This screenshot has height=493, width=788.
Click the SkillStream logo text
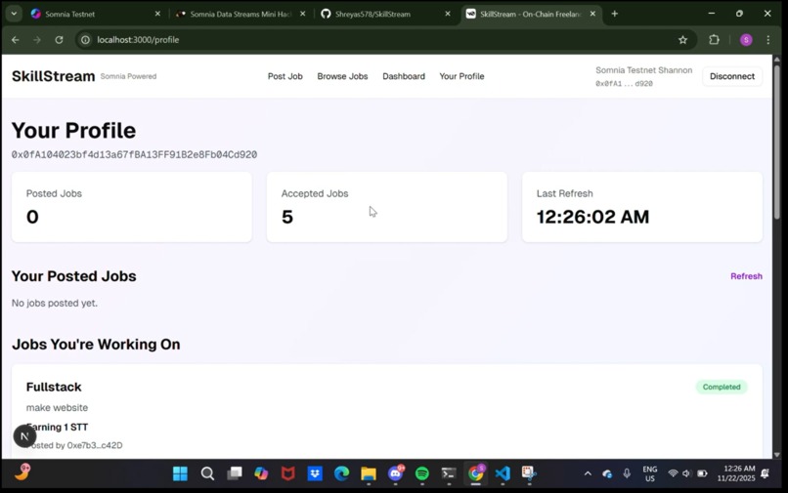(53, 76)
